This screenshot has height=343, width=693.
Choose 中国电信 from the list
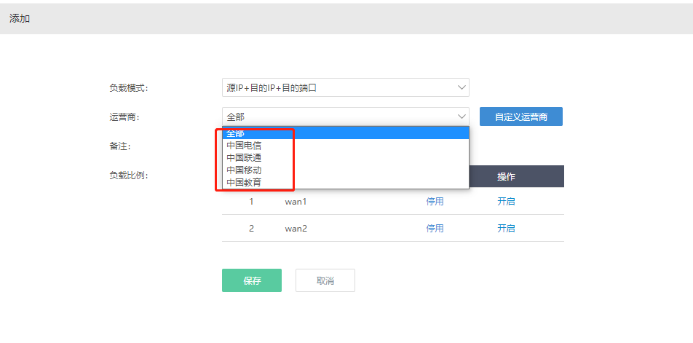click(x=345, y=146)
